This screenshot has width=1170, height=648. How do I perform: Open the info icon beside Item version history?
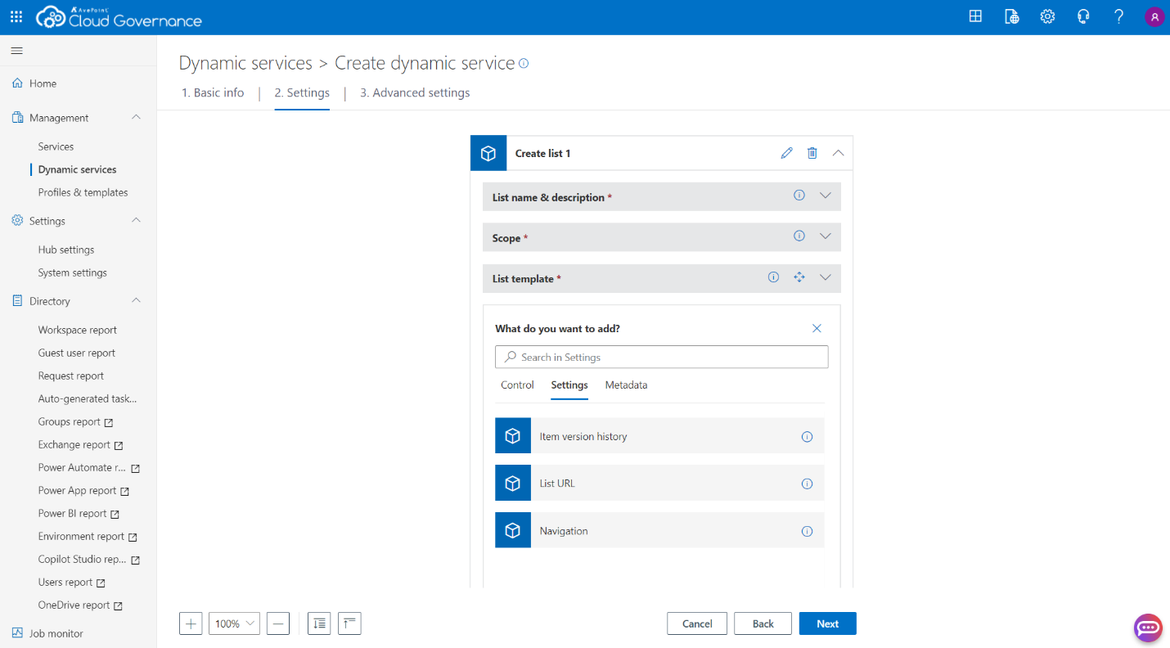click(x=807, y=437)
